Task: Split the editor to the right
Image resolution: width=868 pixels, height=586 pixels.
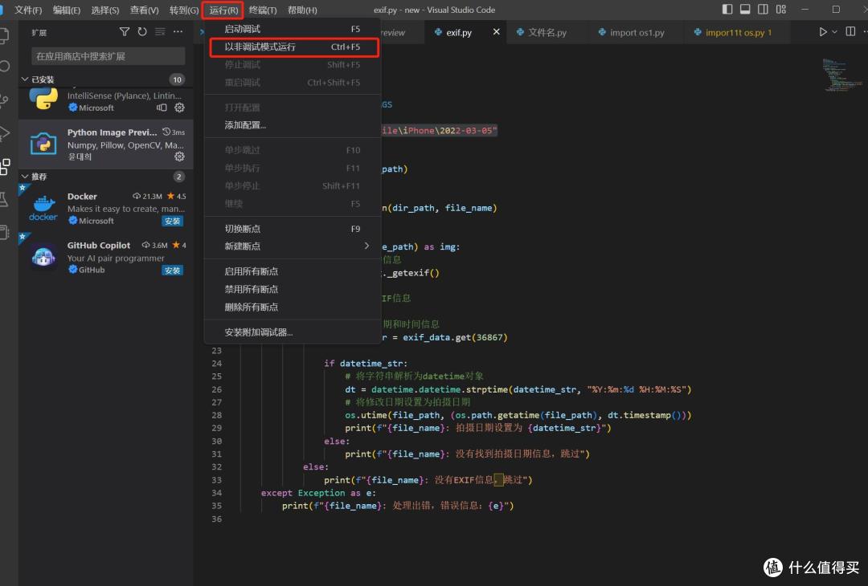Action: tap(851, 32)
